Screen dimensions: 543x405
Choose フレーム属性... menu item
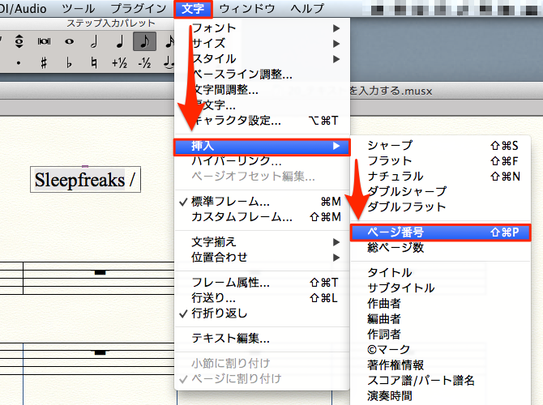click(262, 283)
